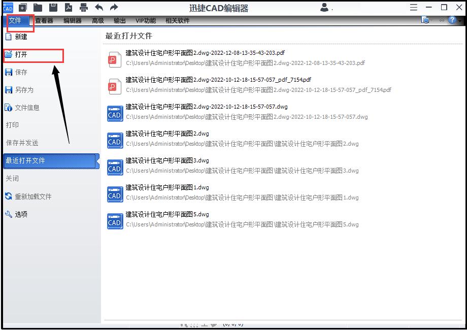Open the hamburger menu in title bar

point(413,7)
